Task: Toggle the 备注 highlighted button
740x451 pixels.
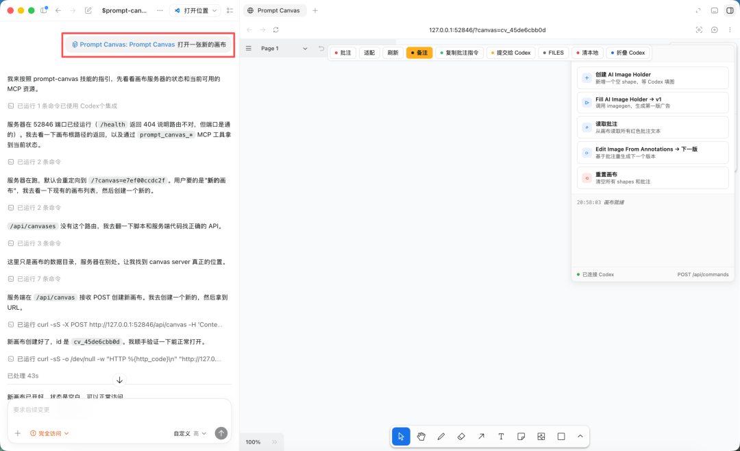Action: pyautogui.click(x=419, y=53)
